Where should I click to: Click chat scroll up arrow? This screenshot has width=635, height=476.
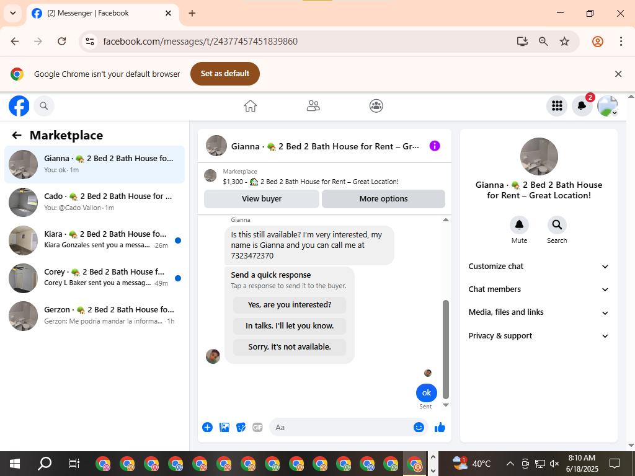(x=446, y=220)
